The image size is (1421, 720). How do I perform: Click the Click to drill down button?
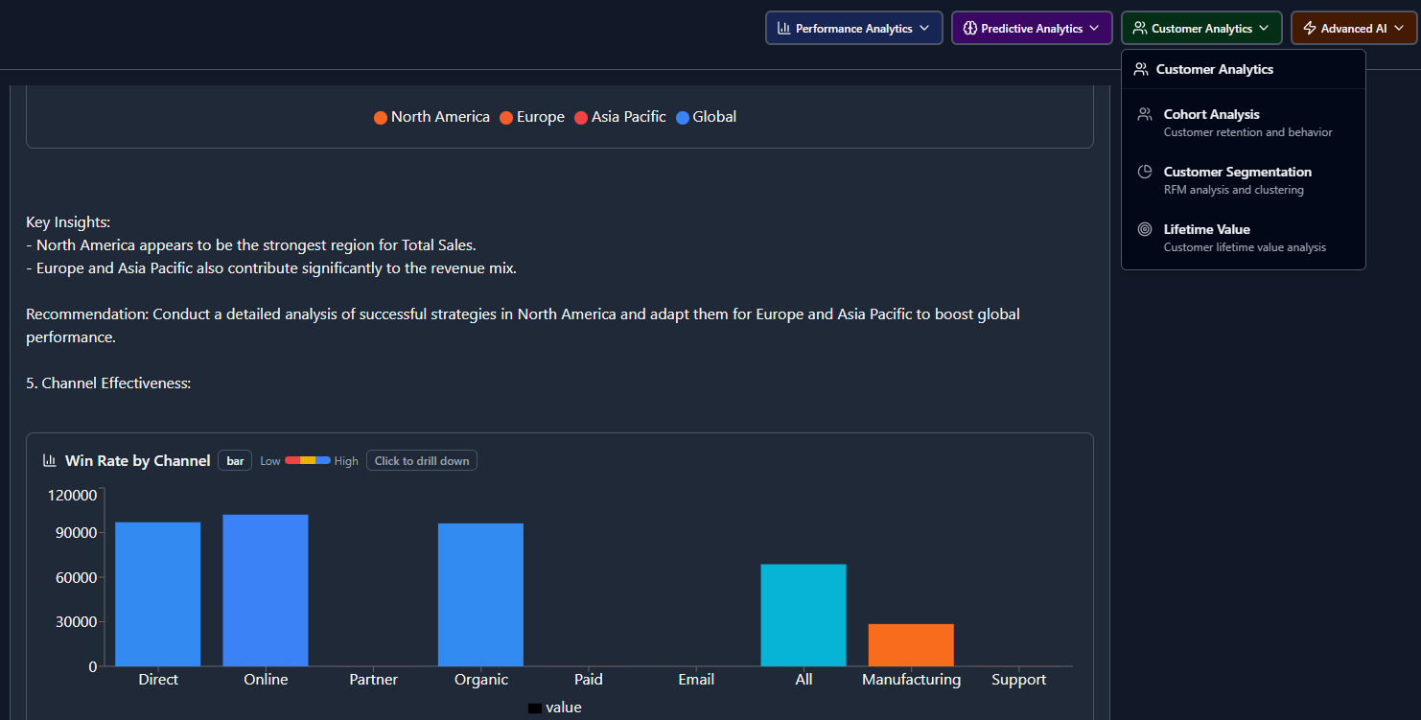tap(421, 460)
